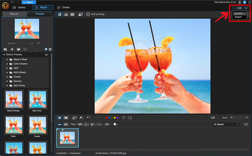The image size is (252, 156).
Task: Select the compare two images view icon
Action: click(66, 118)
